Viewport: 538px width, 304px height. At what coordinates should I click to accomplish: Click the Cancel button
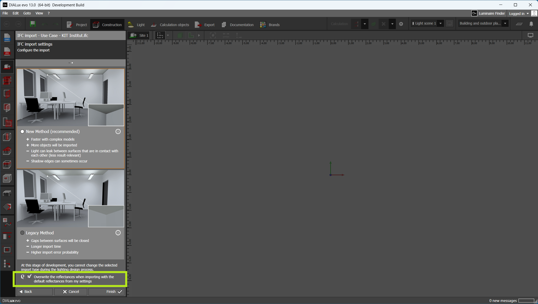(71, 292)
